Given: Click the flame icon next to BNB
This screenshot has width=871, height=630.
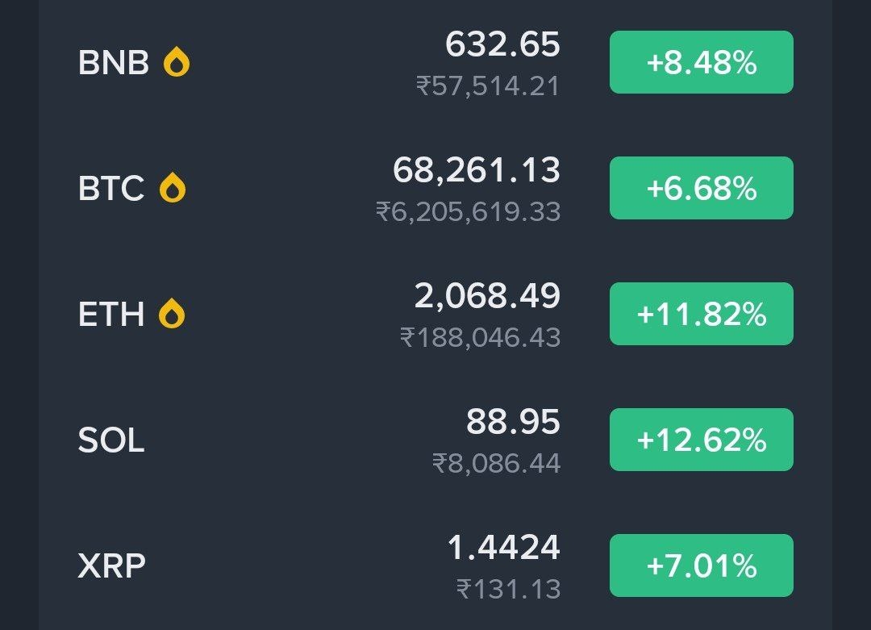Looking at the screenshot, I should click(176, 62).
